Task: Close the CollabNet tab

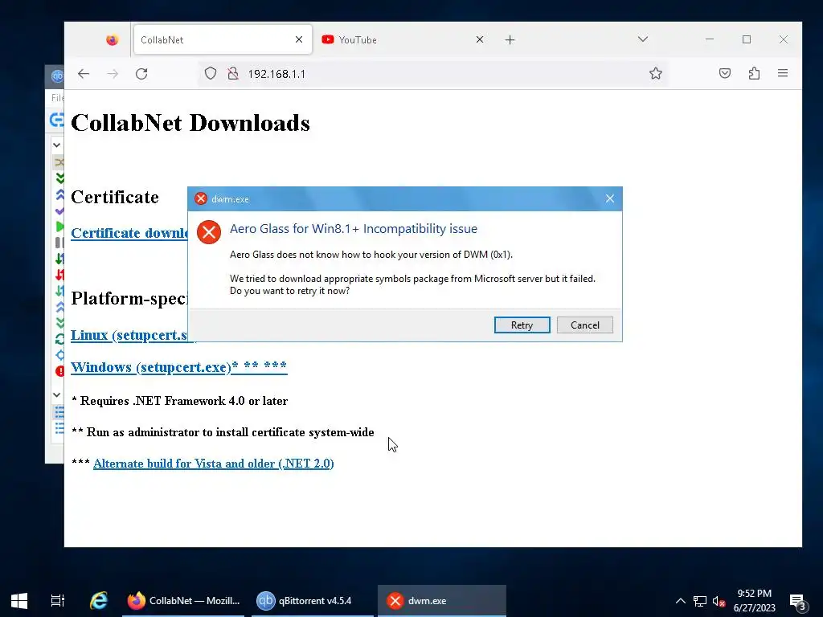Action: [x=299, y=40]
